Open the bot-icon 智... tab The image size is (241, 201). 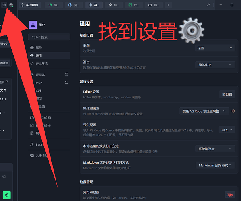pos(154,5)
